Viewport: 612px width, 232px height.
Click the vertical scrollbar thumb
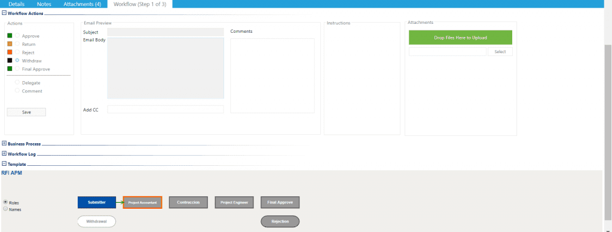click(x=608, y=132)
